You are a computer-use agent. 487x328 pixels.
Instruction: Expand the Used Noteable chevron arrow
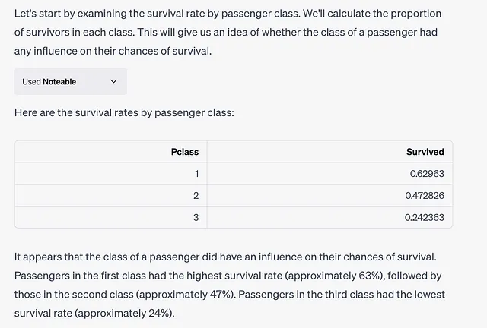coord(113,81)
